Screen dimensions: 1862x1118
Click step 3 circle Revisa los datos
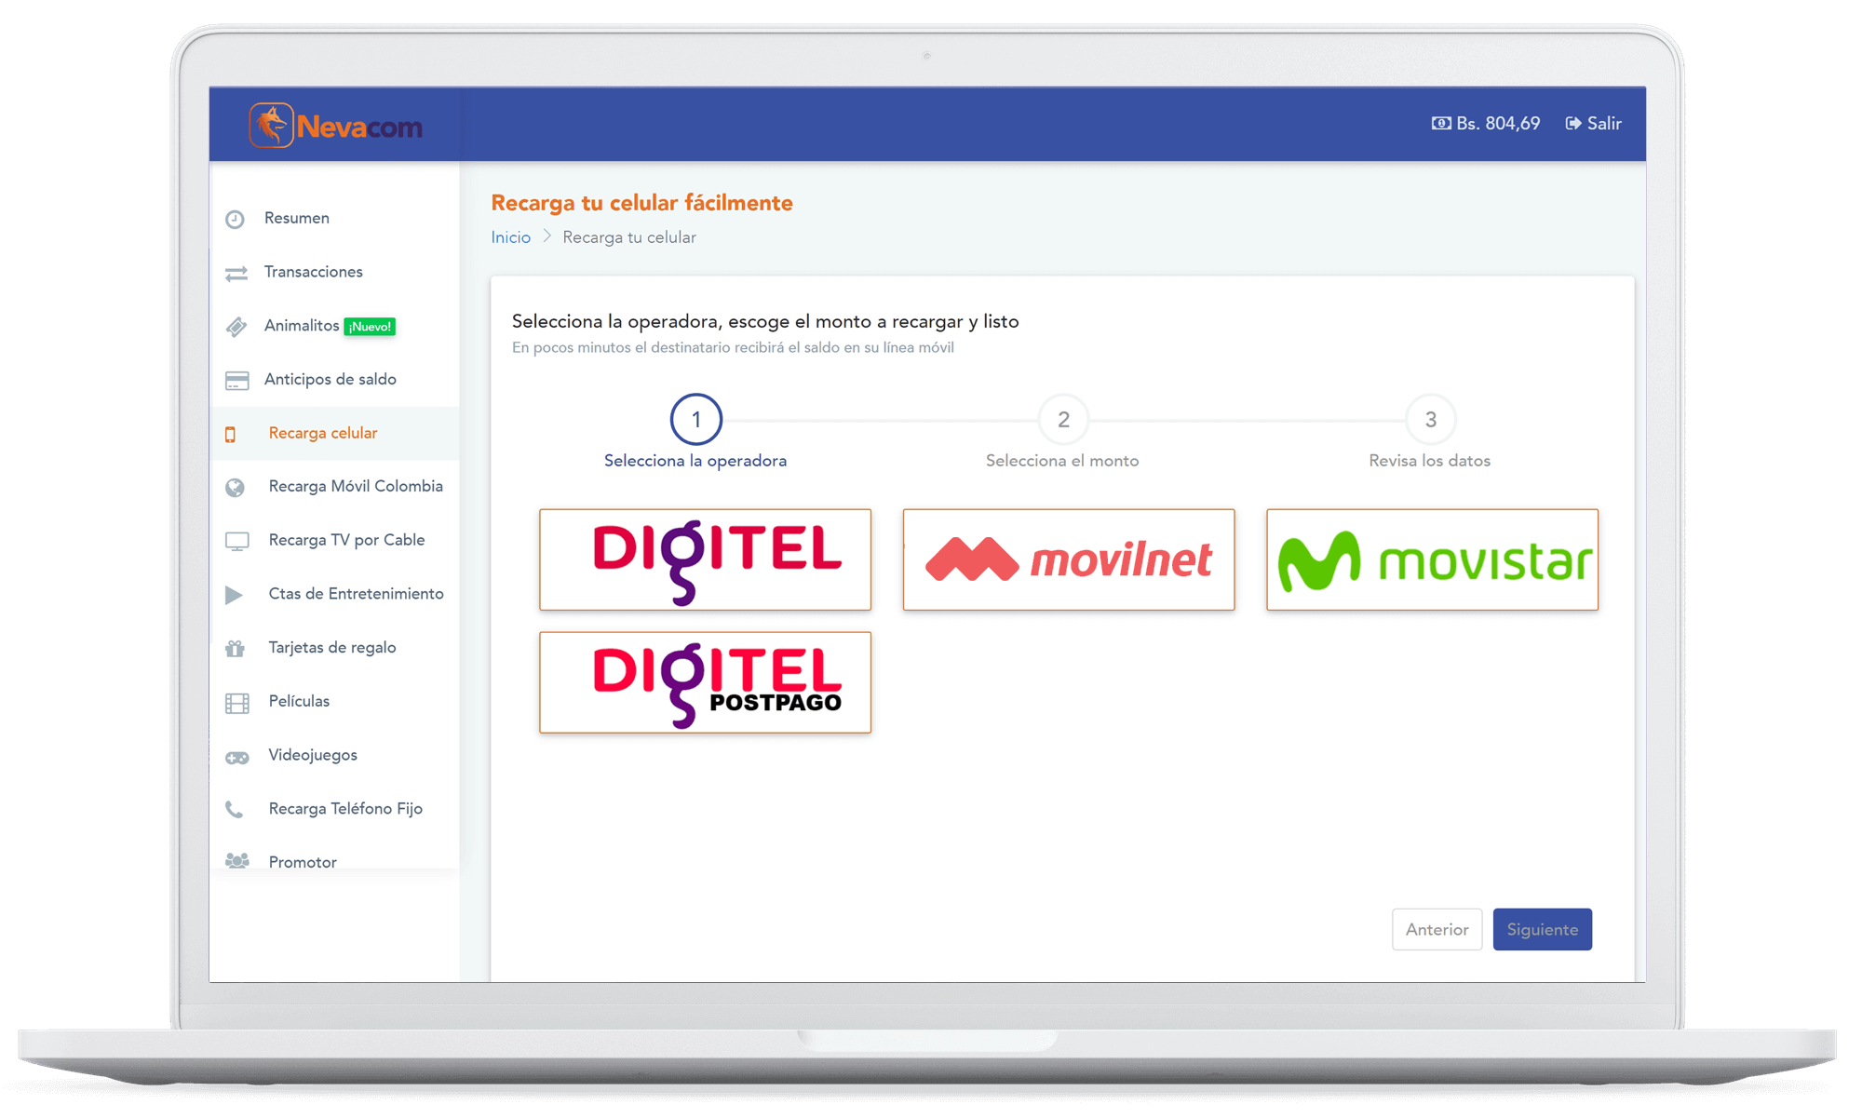pos(1430,420)
